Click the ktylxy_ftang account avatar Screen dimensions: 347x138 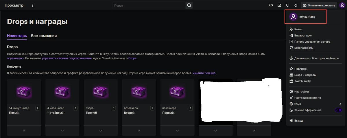[294, 17]
